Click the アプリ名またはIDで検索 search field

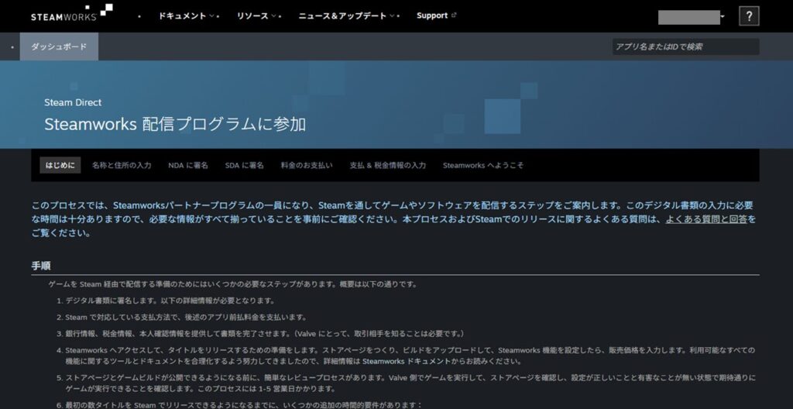click(685, 46)
